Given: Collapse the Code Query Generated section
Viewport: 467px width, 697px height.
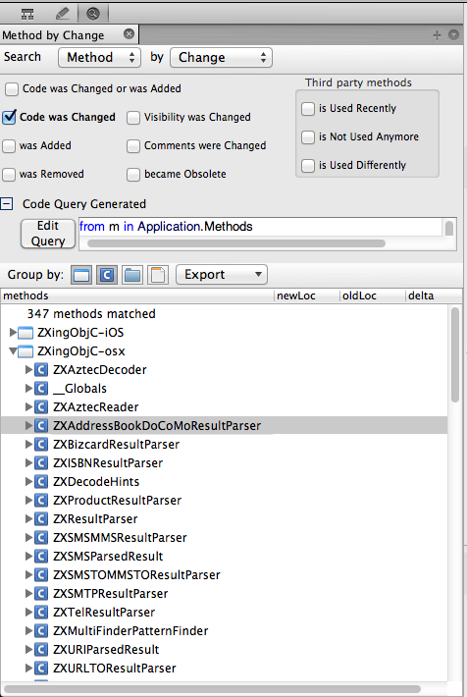Looking at the screenshot, I should pos(6,203).
